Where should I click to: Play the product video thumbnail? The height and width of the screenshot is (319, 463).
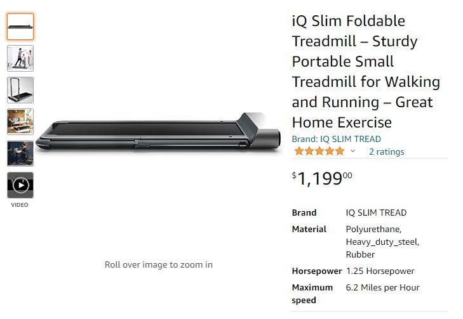point(20,185)
